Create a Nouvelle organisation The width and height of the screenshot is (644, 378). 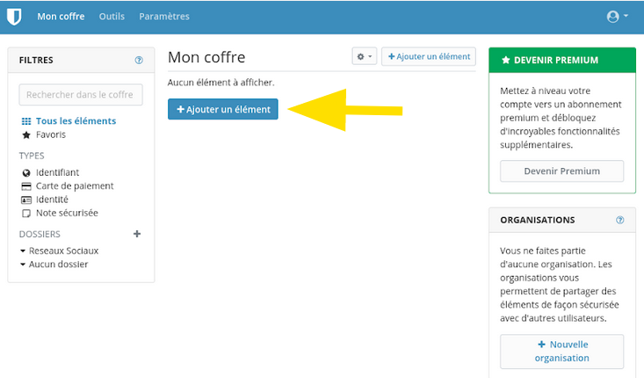point(562,352)
